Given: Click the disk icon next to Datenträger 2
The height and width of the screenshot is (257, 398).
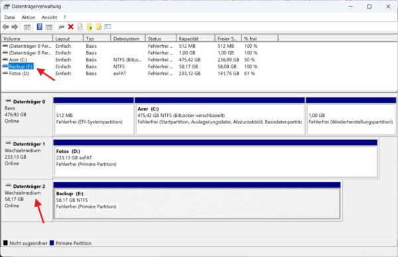Looking at the screenshot, I should (x=9, y=185).
